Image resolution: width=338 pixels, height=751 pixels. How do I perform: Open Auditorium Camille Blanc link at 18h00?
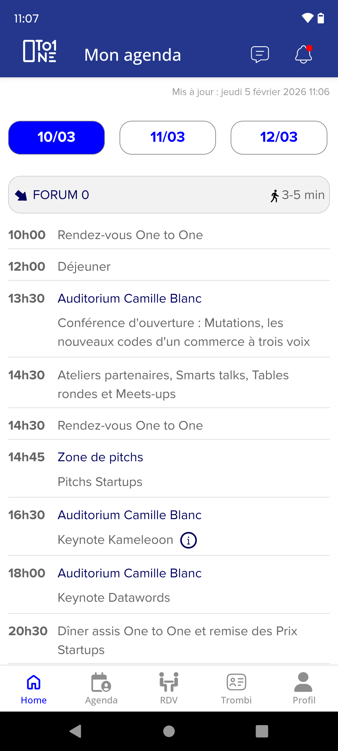(x=130, y=573)
